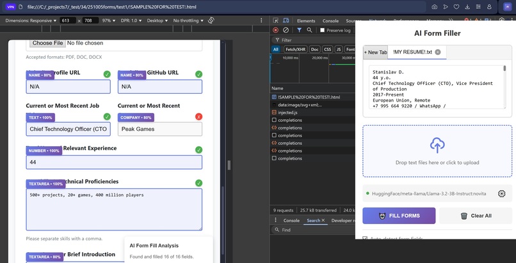Close the !MY RESUME!.txt tab
Screen dimensions: 516x263
point(438,52)
